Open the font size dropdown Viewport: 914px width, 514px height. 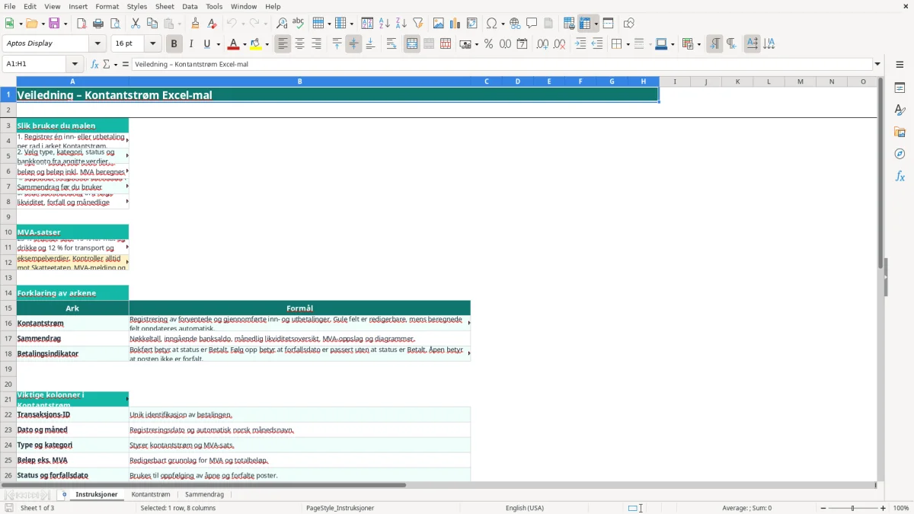(152, 44)
